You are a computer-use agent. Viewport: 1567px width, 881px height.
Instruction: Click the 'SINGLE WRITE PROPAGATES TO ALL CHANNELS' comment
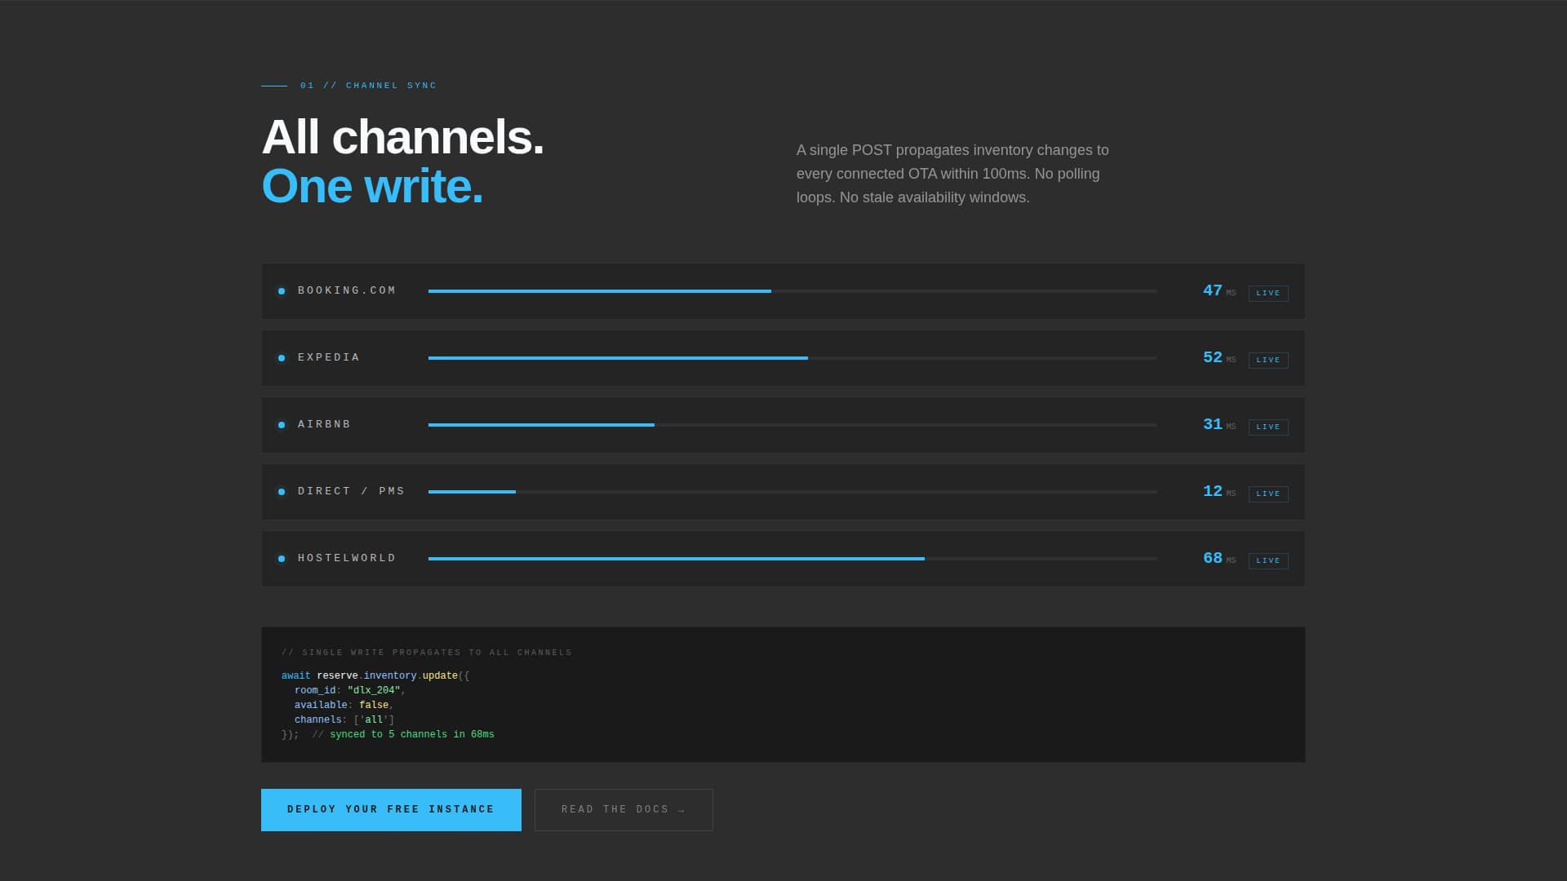(x=427, y=653)
